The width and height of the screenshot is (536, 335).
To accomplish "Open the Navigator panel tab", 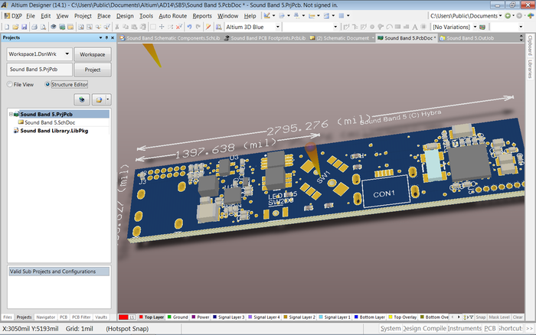I will pos(45,317).
